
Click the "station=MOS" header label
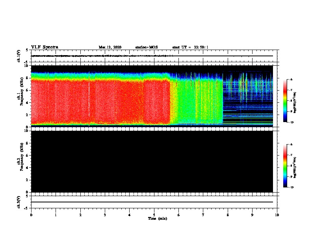tap(147, 47)
